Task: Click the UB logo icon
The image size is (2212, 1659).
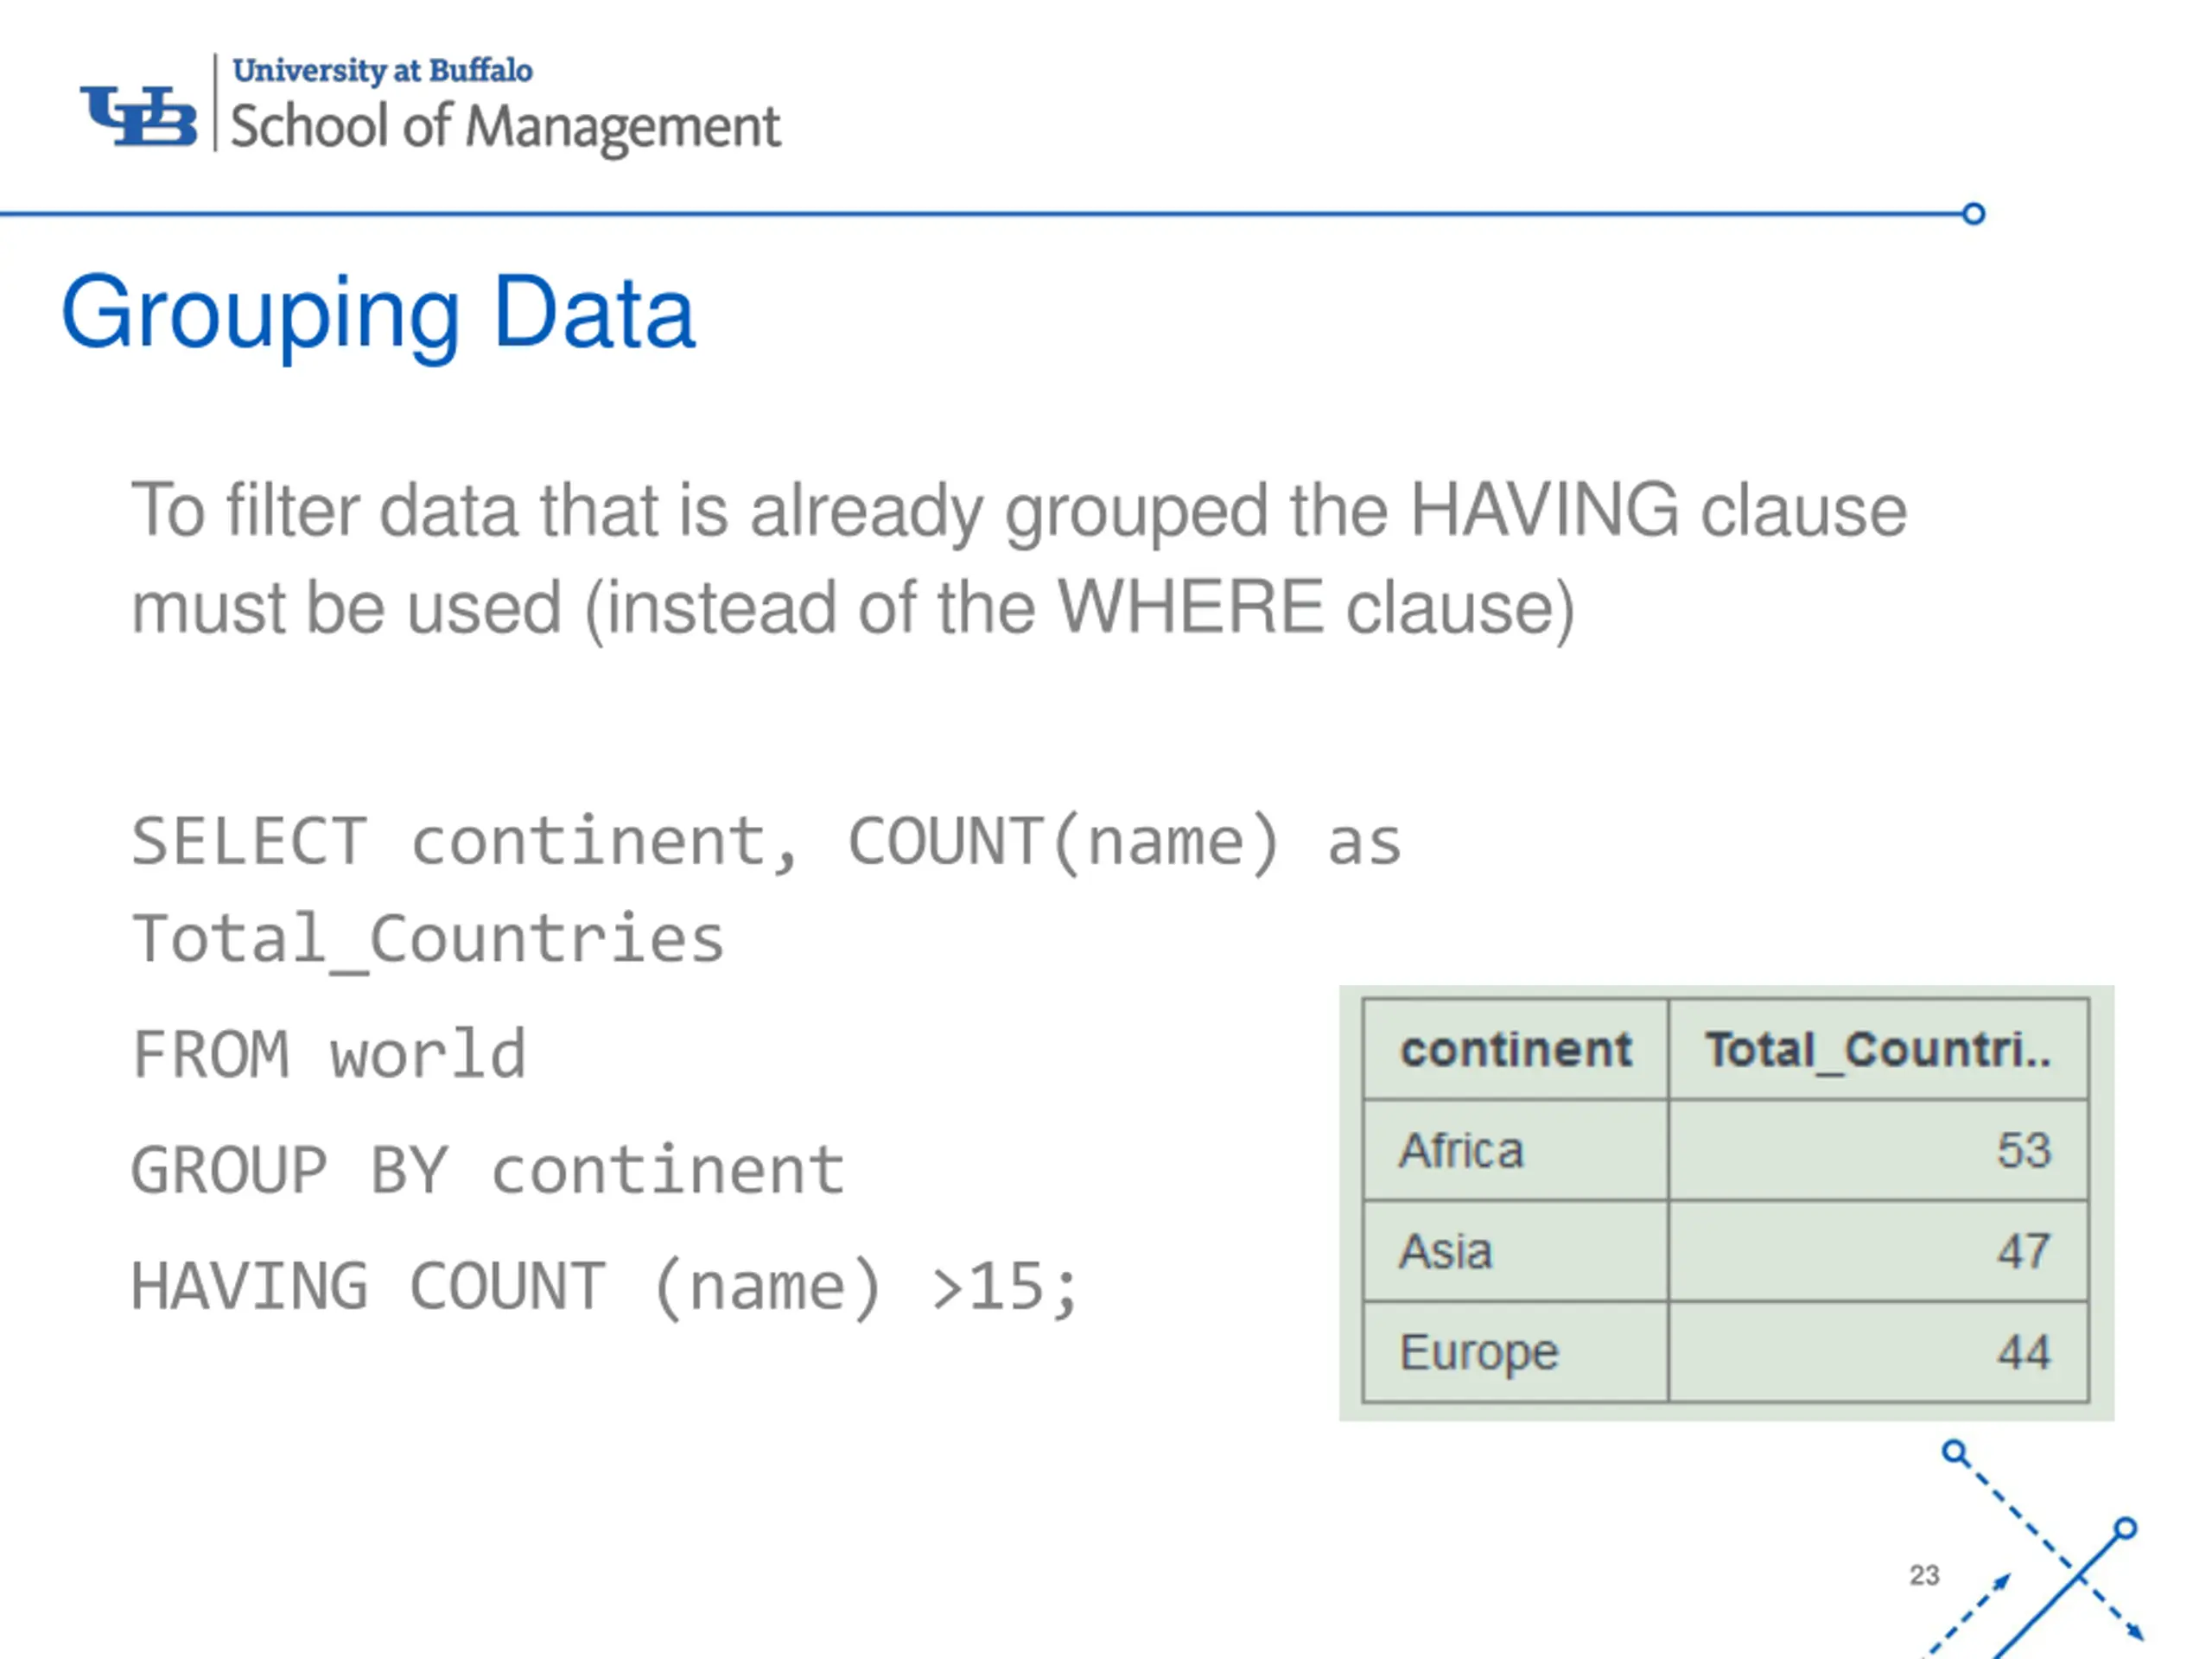Action: (138, 116)
